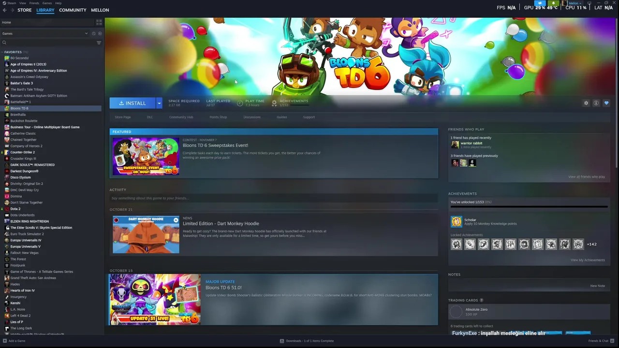Open the Sweepstakes Event thumbnail

tap(146, 156)
